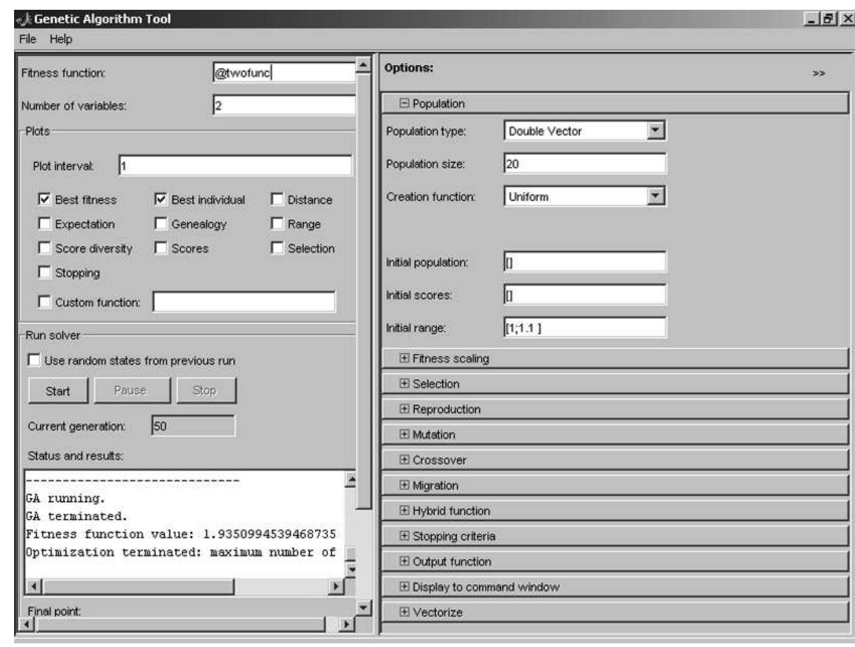Click the Number of variables field

[284, 105]
